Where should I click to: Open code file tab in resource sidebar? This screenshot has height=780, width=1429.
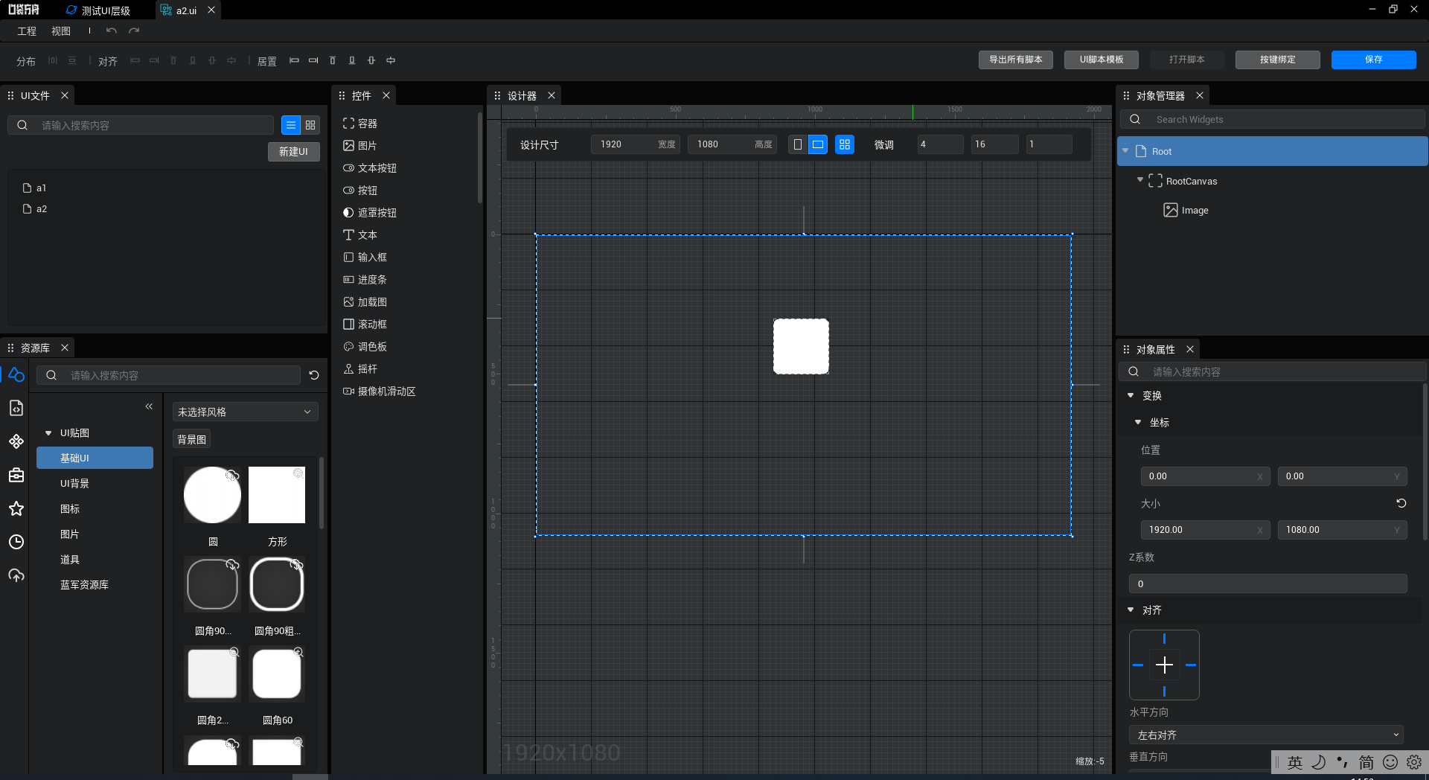click(16, 408)
